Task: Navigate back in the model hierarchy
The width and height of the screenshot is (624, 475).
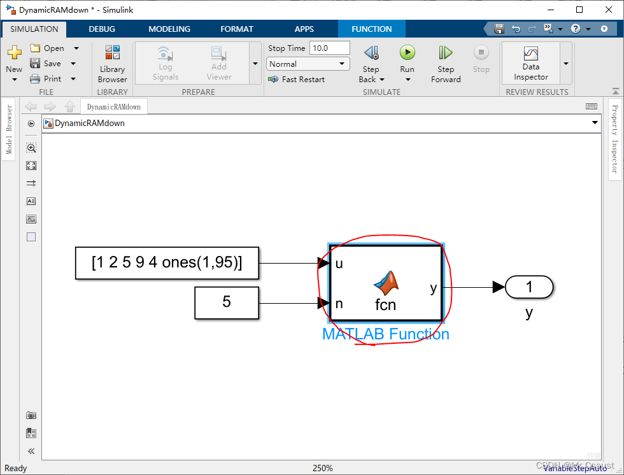Action: tap(31, 106)
